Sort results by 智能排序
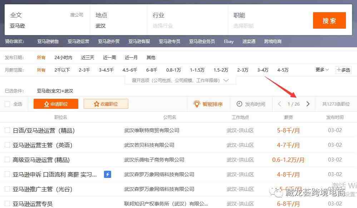The height and width of the screenshot is (208, 357). [208, 104]
